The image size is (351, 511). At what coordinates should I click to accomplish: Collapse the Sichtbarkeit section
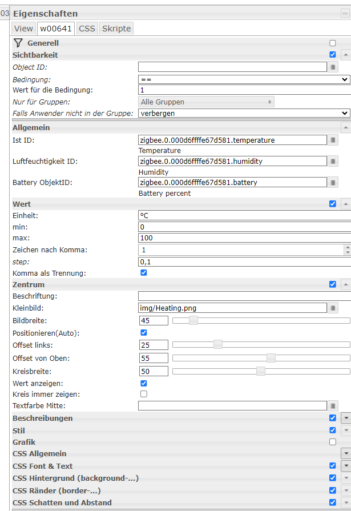346,55
